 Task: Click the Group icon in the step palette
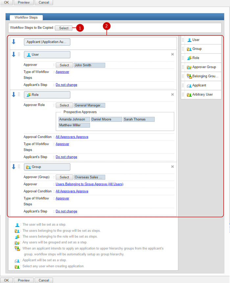tap(189, 49)
